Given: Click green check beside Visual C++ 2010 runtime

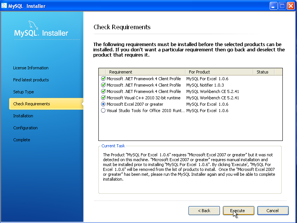Looking at the screenshot, I should (103, 98).
